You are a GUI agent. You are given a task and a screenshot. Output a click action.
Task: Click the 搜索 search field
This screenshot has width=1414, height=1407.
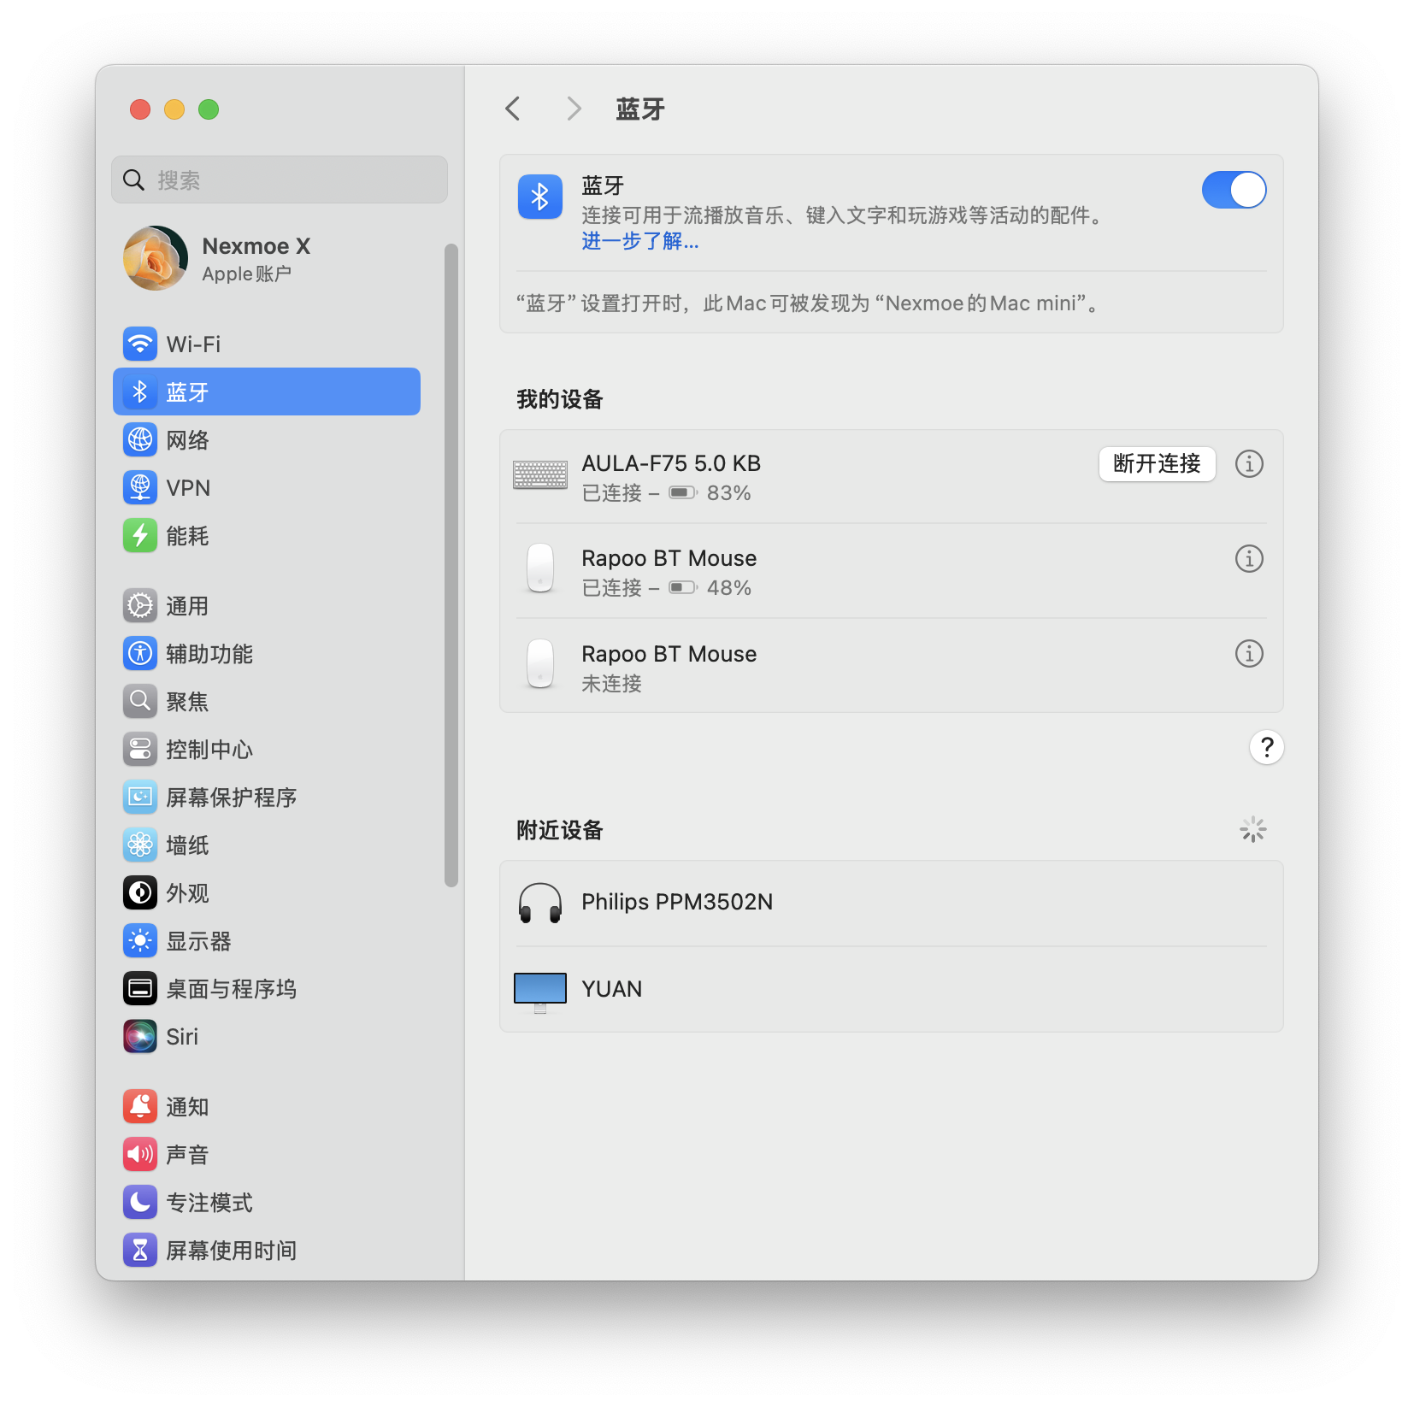(280, 180)
